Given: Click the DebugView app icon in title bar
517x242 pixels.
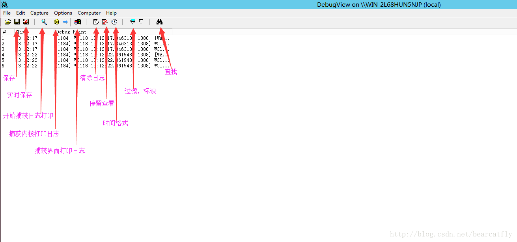Looking at the screenshot, I should pyautogui.click(x=4, y=5).
